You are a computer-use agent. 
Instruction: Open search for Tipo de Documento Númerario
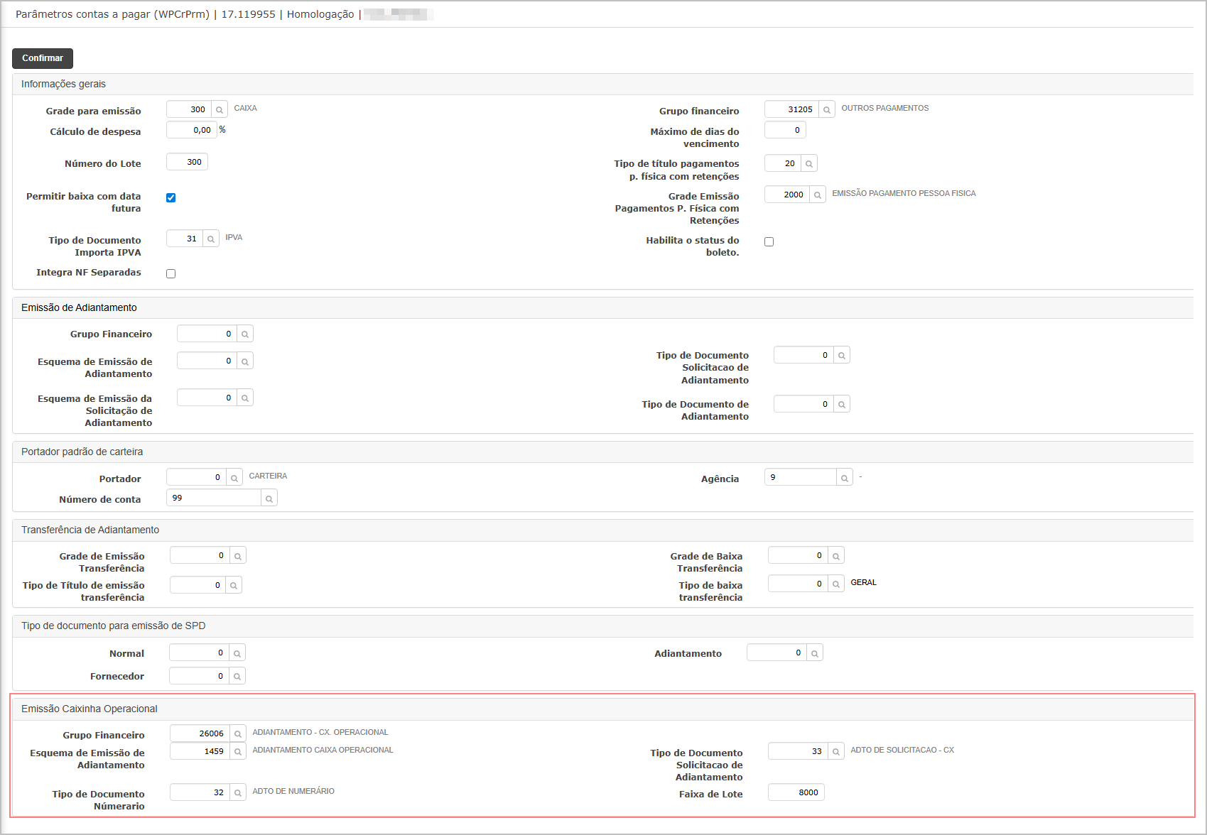(238, 792)
